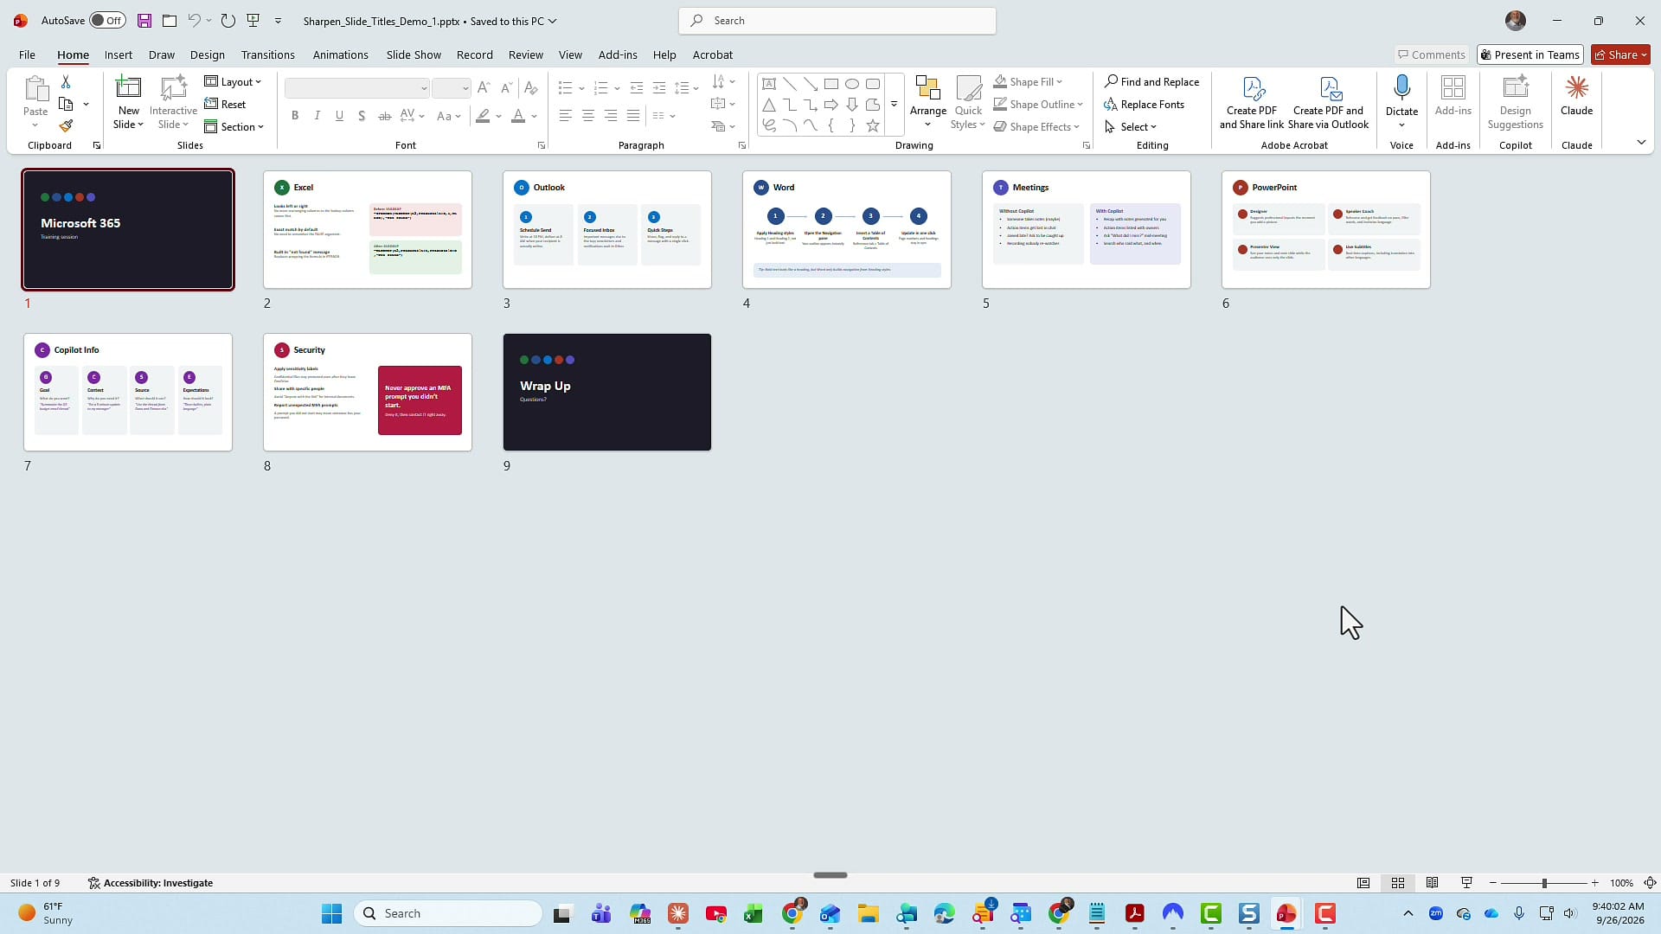Select the Text Box shape icon
The height and width of the screenshot is (934, 1661).
(769, 84)
